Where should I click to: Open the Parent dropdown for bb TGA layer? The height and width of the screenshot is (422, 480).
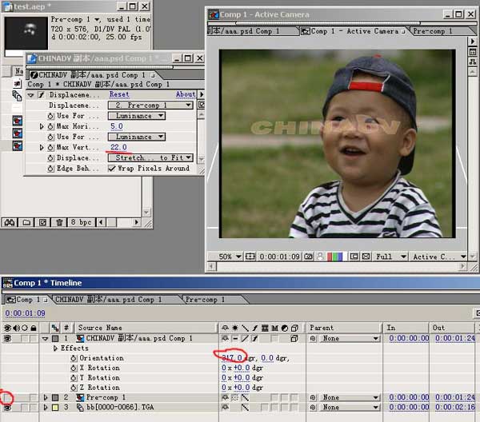(x=349, y=408)
